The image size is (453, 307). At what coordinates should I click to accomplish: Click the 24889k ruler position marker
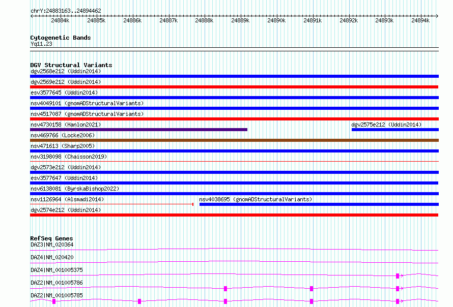240,20
